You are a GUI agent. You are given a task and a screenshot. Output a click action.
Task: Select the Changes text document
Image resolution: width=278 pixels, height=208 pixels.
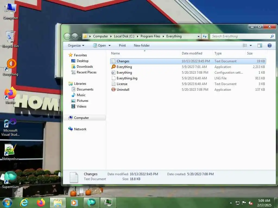point(188,61)
